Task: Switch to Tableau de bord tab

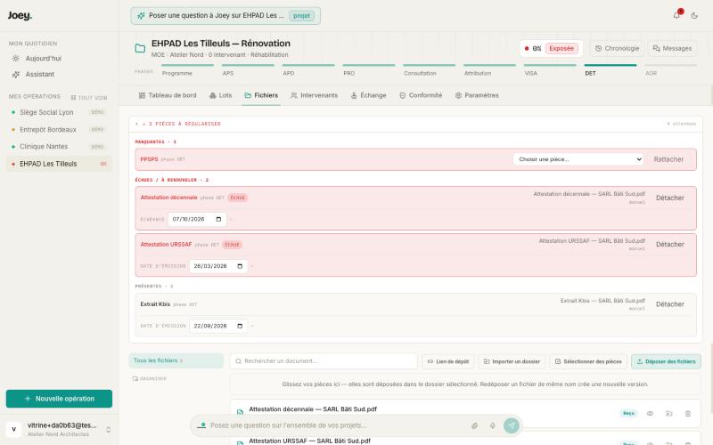Action: click(168, 95)
